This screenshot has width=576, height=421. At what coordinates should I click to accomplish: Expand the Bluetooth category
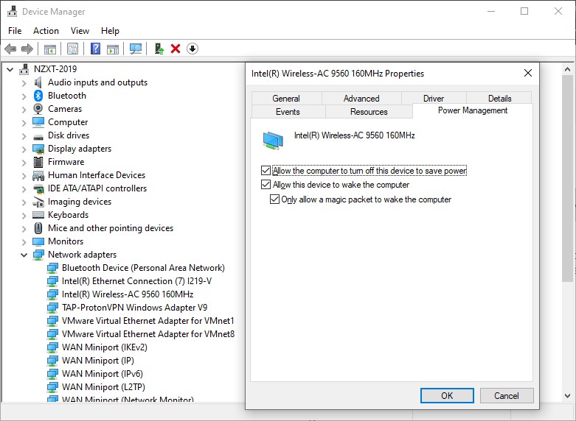click(24, 96)
